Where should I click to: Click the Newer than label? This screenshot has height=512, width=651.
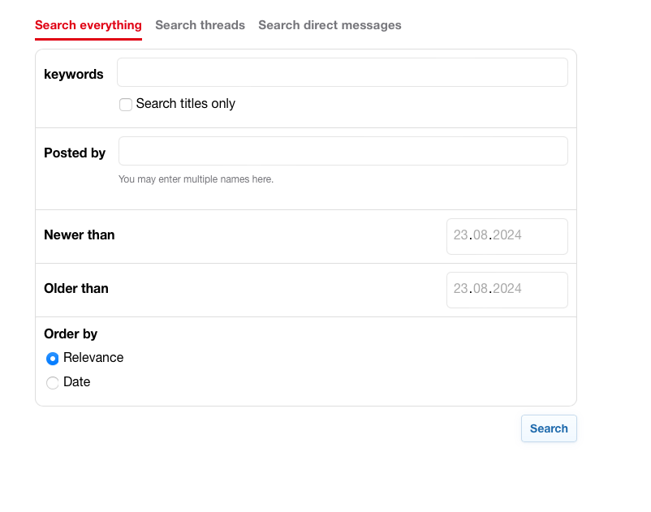tap(80, 235)
